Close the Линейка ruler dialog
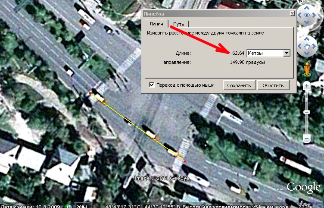The width and height of the screenshot is (324, 208). pyautogui.click(x=292, y=13)
